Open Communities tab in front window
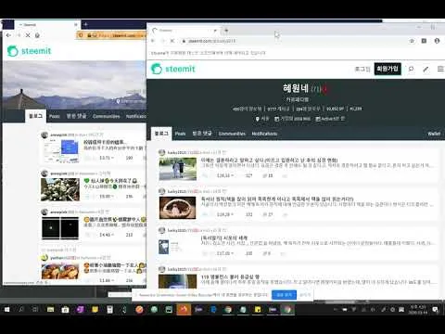Screen dimensions: 445x334 [232, 134]
